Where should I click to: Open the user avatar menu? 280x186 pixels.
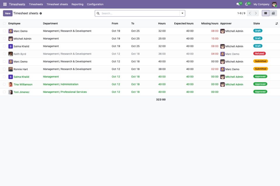pos(274,4)
